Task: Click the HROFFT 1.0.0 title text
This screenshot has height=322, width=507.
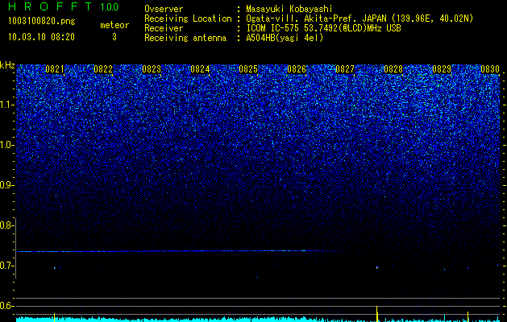Action: tap(63, 6)
